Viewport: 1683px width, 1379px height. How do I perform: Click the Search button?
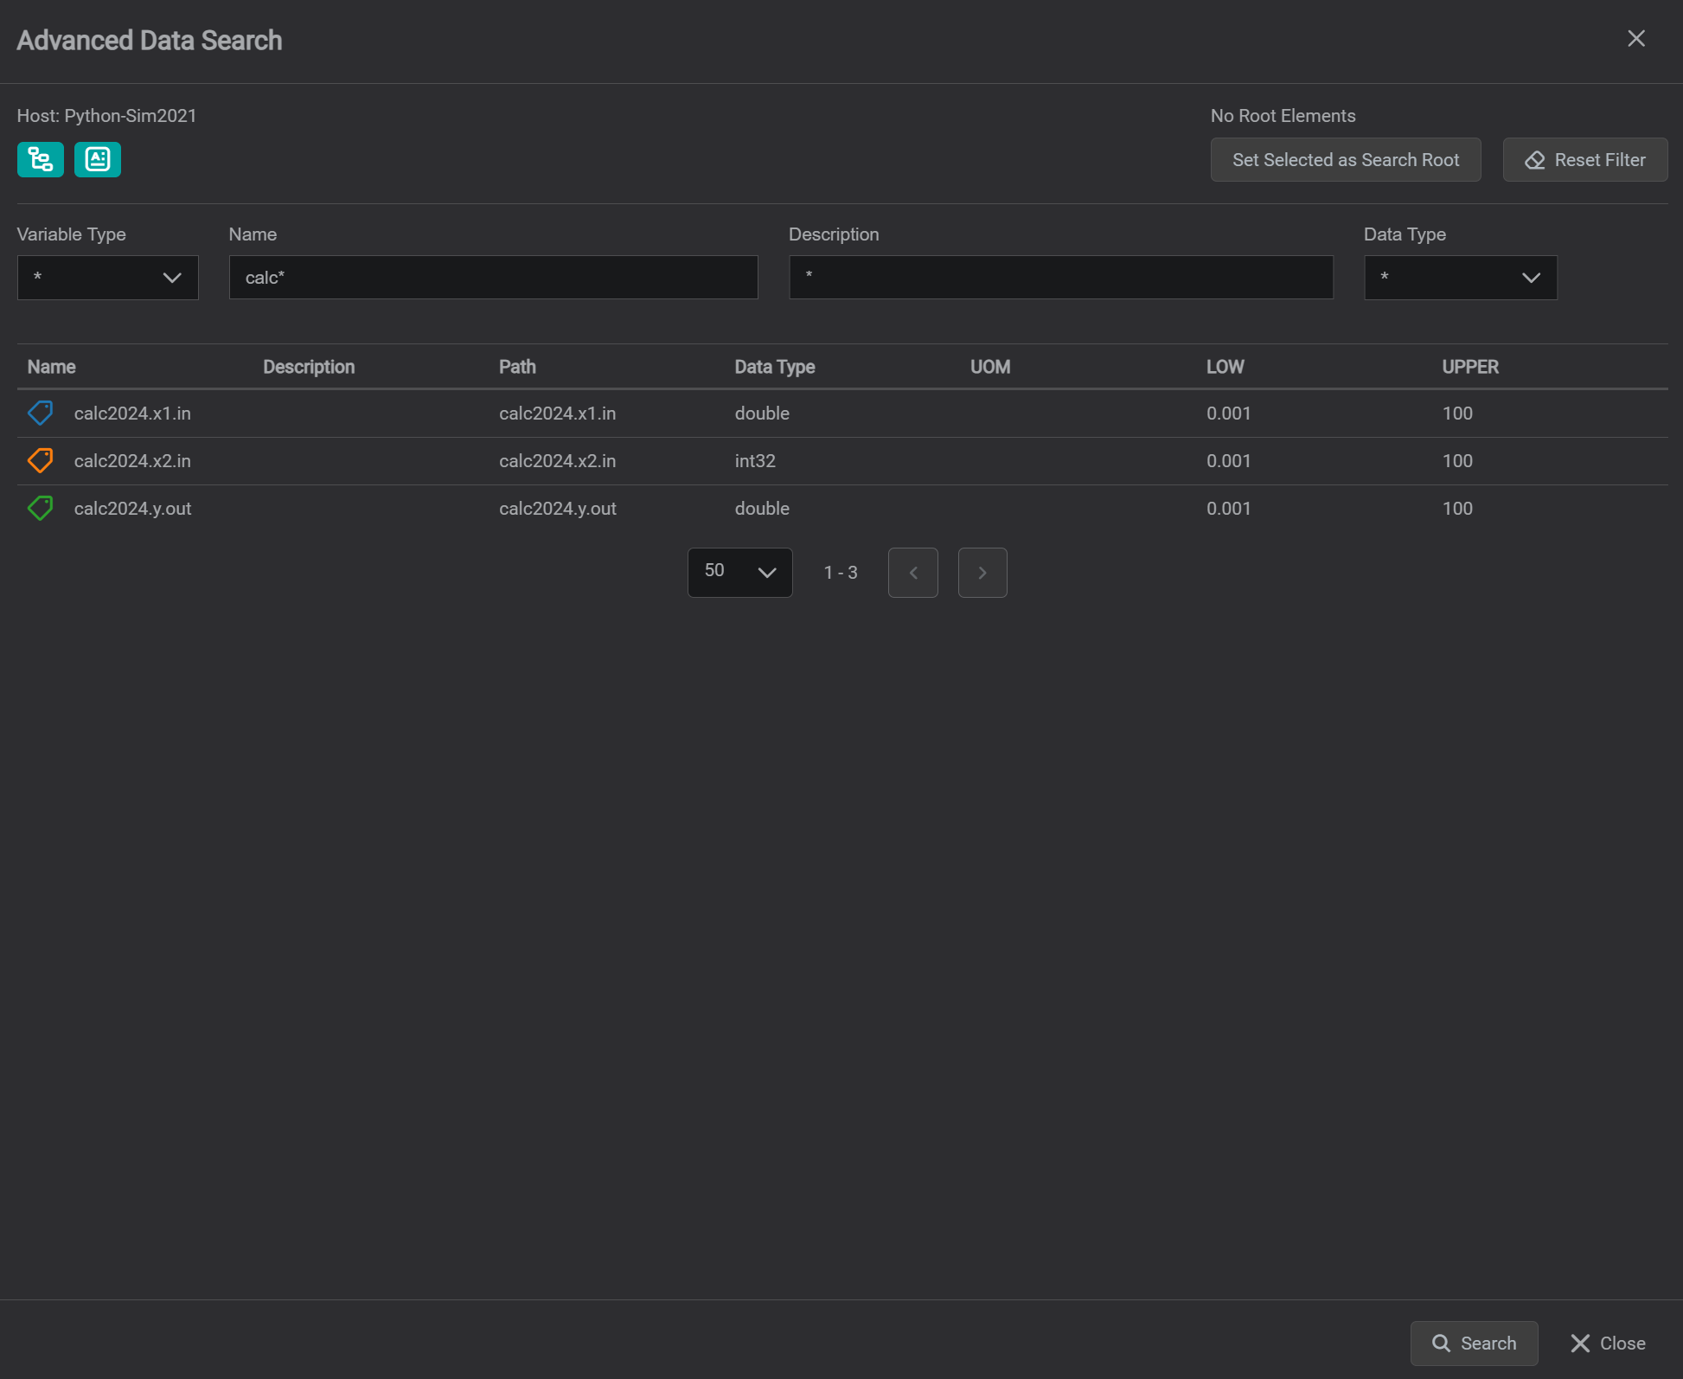point(1475,1344)
